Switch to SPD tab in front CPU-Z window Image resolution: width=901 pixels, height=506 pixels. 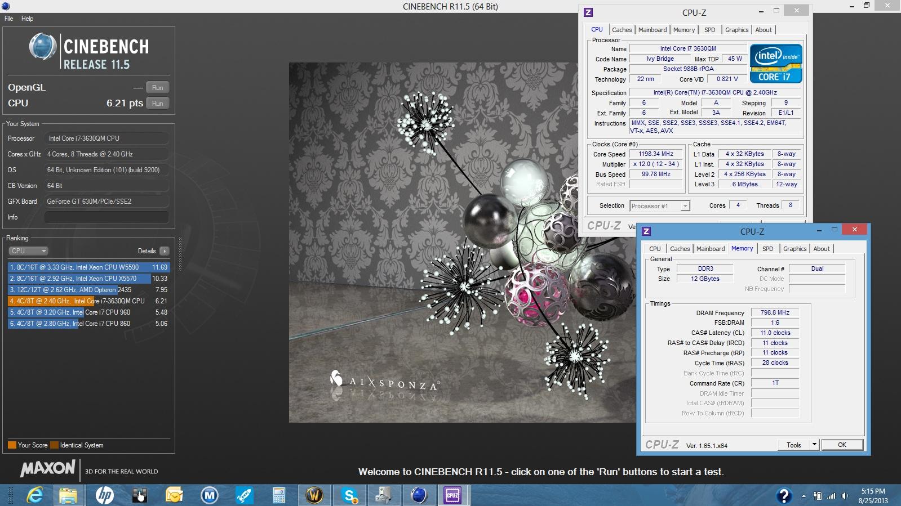pos(768,249)
